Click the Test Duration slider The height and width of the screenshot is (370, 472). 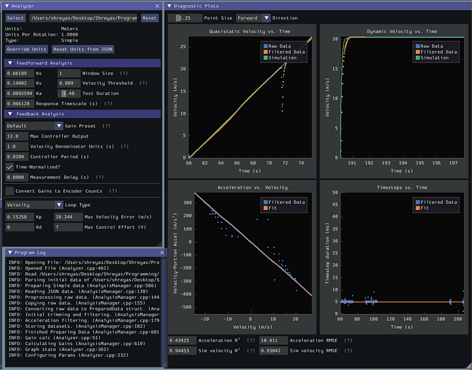69,94
